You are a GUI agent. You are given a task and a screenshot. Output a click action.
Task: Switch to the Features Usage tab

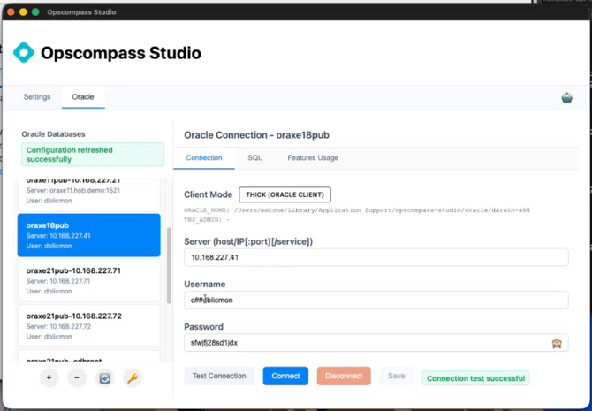pos(313,157)
